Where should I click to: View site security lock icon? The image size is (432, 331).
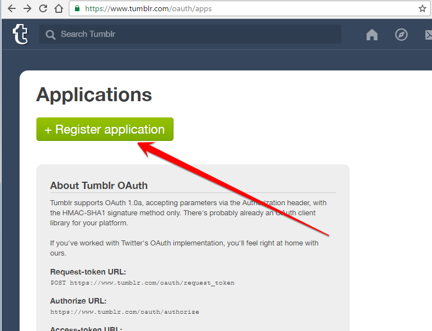click(77, 8)
